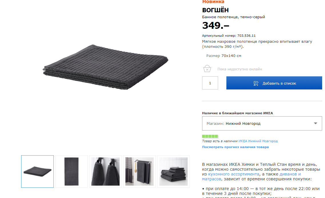Click the Пока недоступно онлайн label

click(x=240, y=69)
